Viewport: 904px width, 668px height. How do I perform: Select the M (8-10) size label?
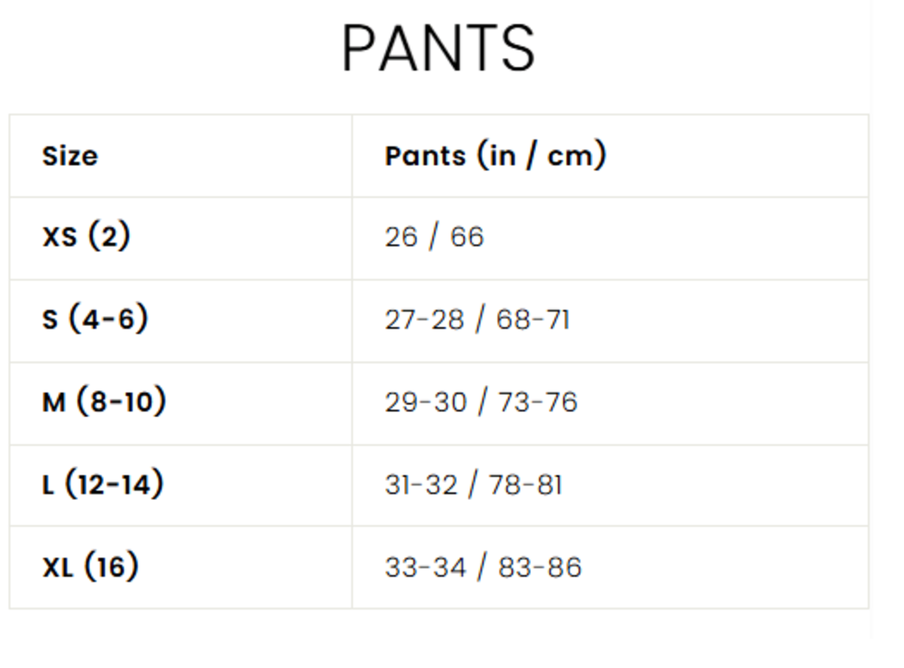104,401
